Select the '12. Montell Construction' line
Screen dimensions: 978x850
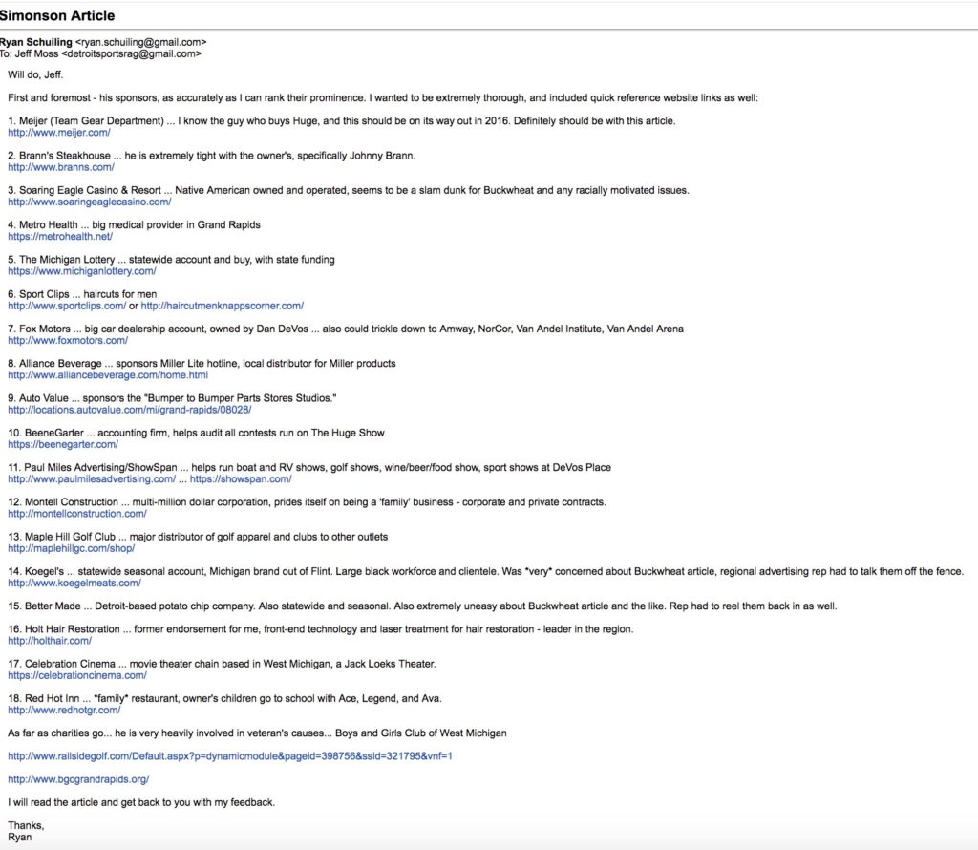click(307, 502)
